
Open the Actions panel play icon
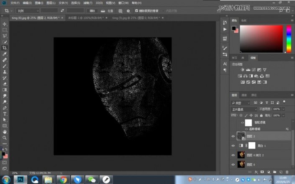(225, 29)
